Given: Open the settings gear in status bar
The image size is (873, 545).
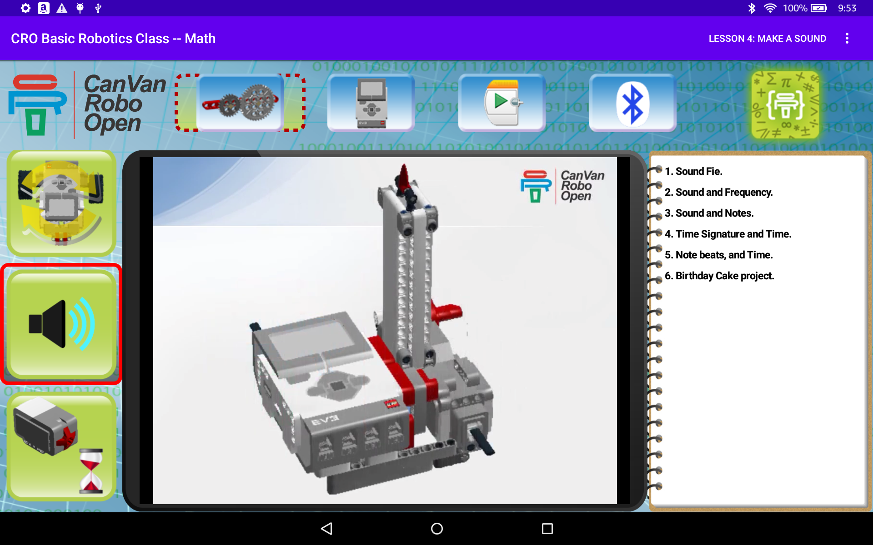Looking at the screenshot, I should tap(25, 8).
